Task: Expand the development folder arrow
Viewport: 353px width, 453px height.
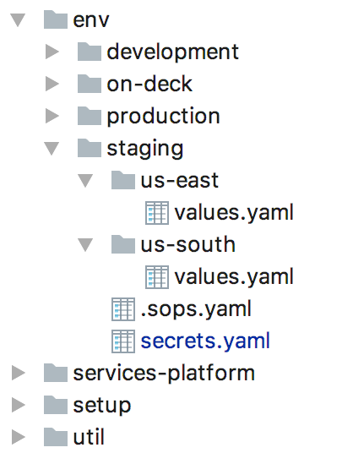Action: (x=52, y=52)
